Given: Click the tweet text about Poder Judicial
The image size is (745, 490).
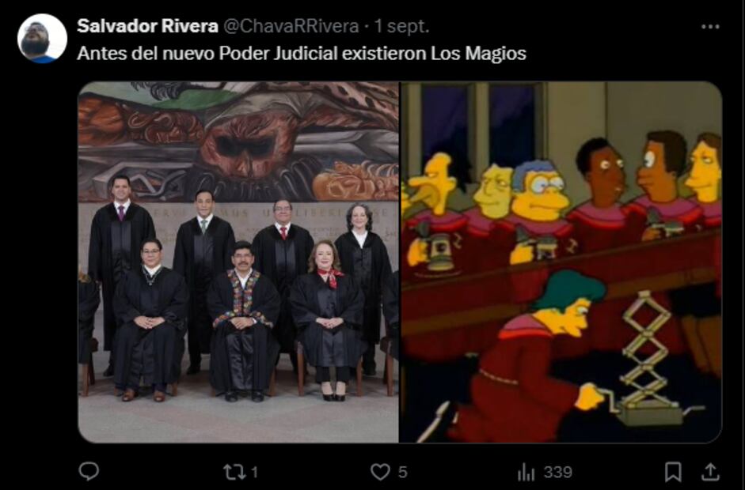Looking at the screenshot, I should [301, 53].
